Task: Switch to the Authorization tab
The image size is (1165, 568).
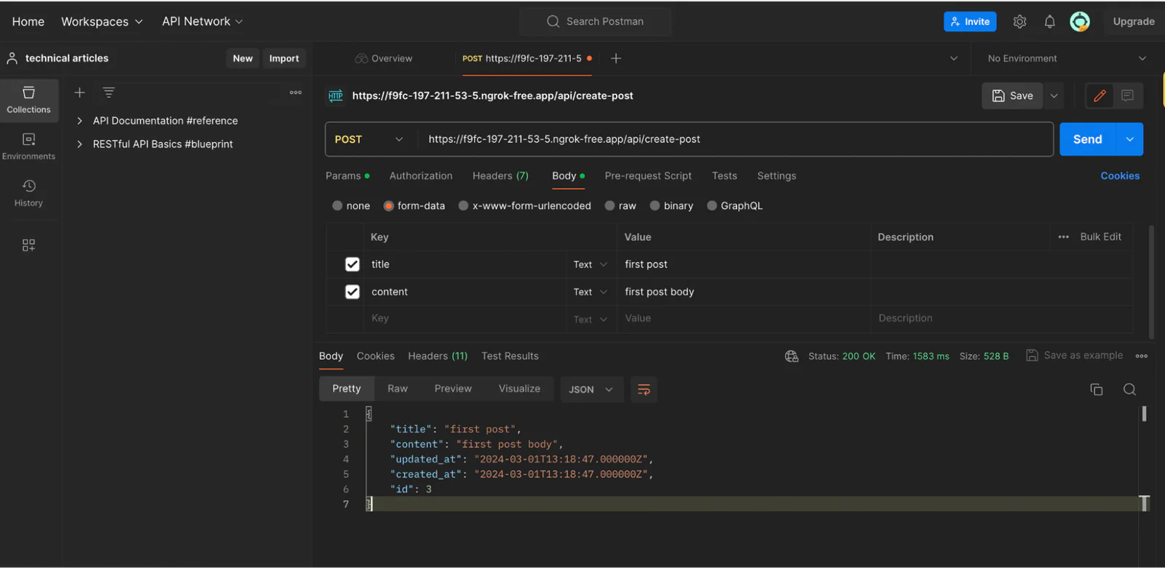Action: coord(421,175)
